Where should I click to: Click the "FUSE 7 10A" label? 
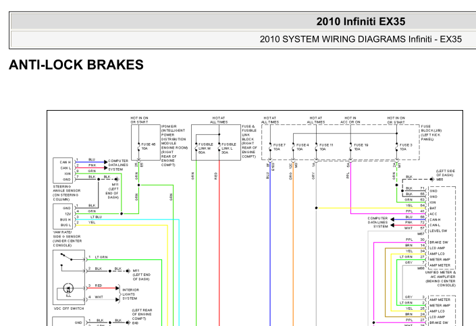tap(280, 147)
